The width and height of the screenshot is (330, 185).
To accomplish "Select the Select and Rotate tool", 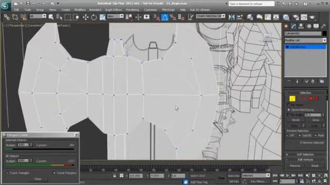I will tap(94, 17).
